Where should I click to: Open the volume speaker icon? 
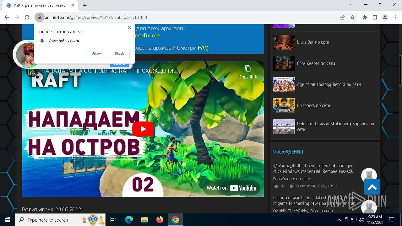point(361,220)
